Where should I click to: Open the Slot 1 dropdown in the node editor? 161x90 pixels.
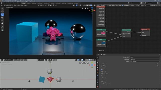coord(134,5)
